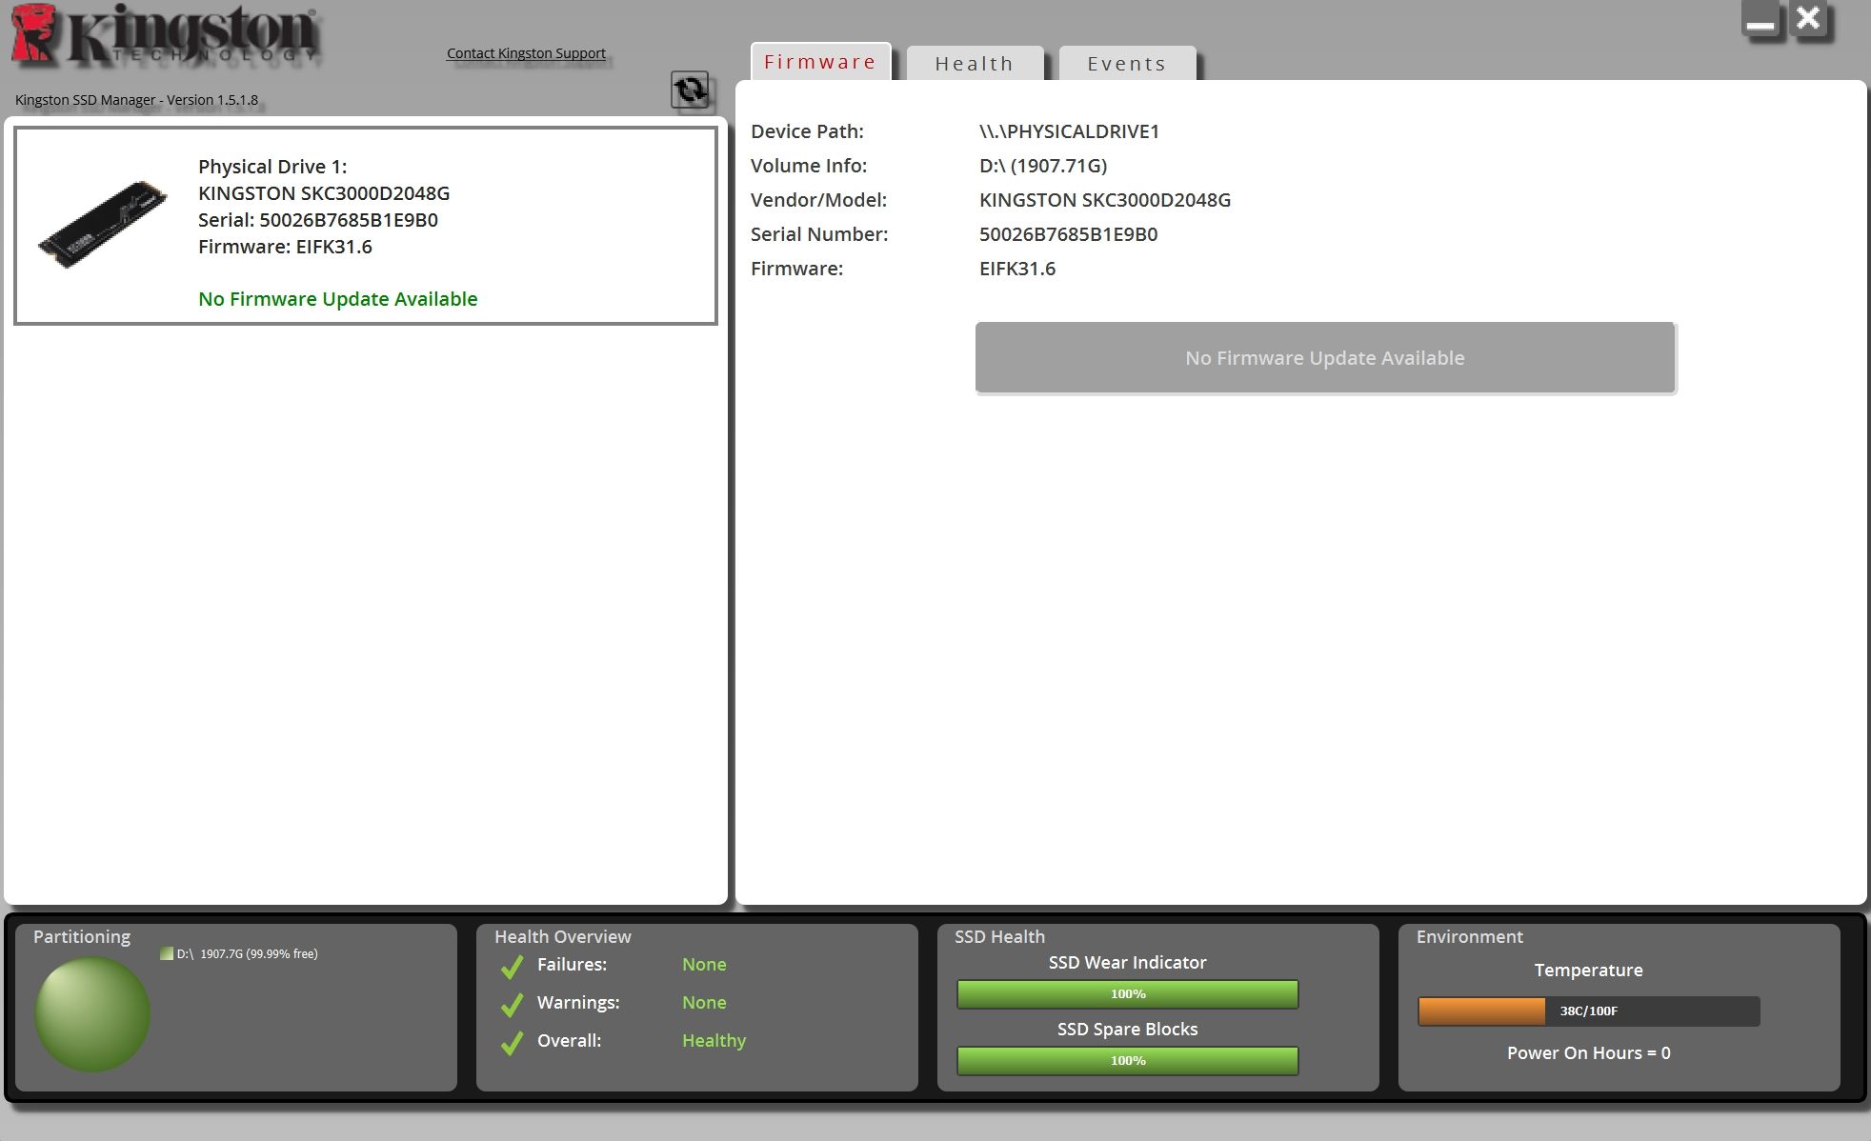Click the Serial Number label
This screenshot has width=1871, height=1141.
pos(819,234)
